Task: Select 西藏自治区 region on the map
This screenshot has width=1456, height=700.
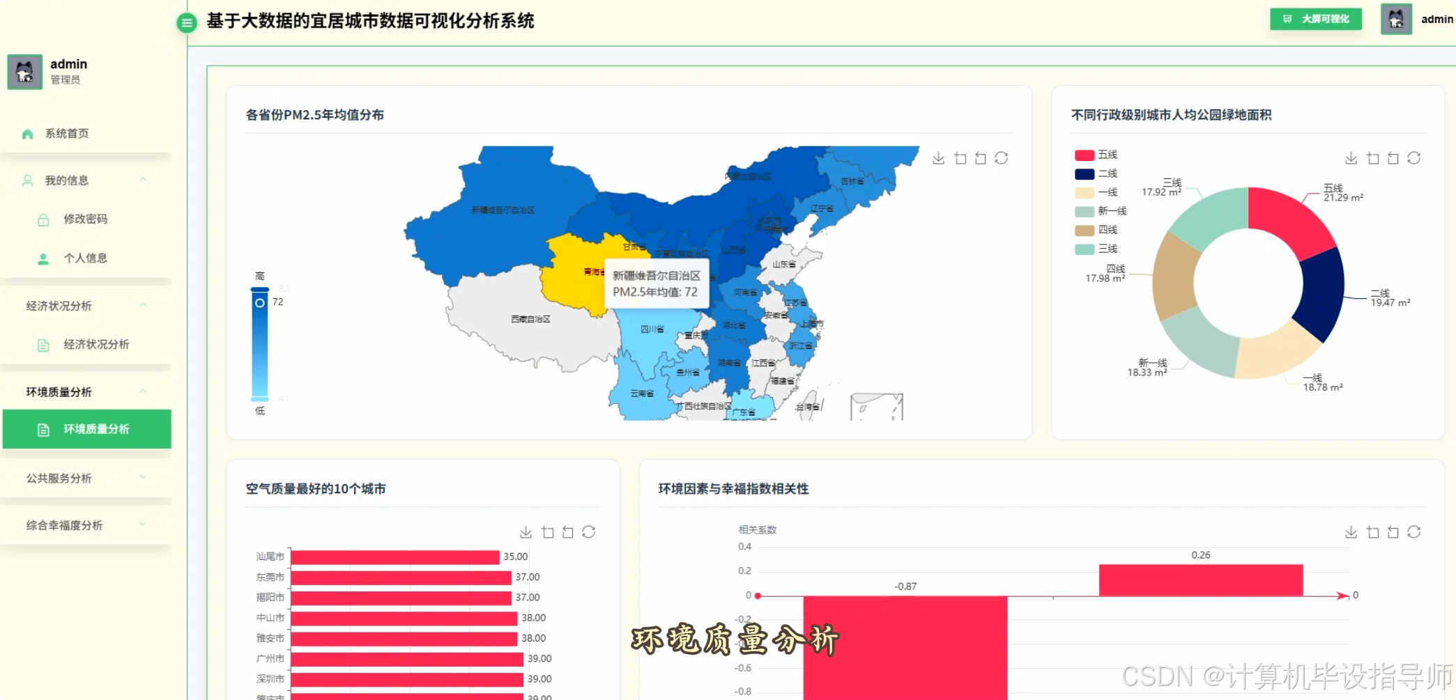Action: (531, 319)
